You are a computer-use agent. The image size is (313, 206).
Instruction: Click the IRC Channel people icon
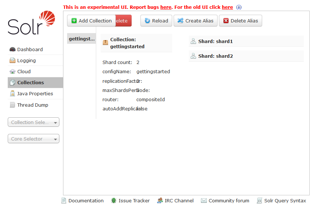160,200
